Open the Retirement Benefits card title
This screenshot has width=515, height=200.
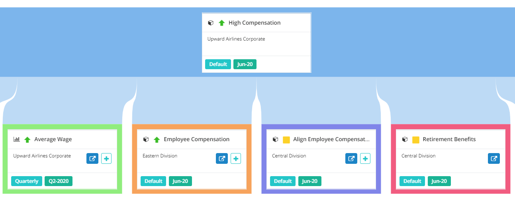click(x=449, y=139)
